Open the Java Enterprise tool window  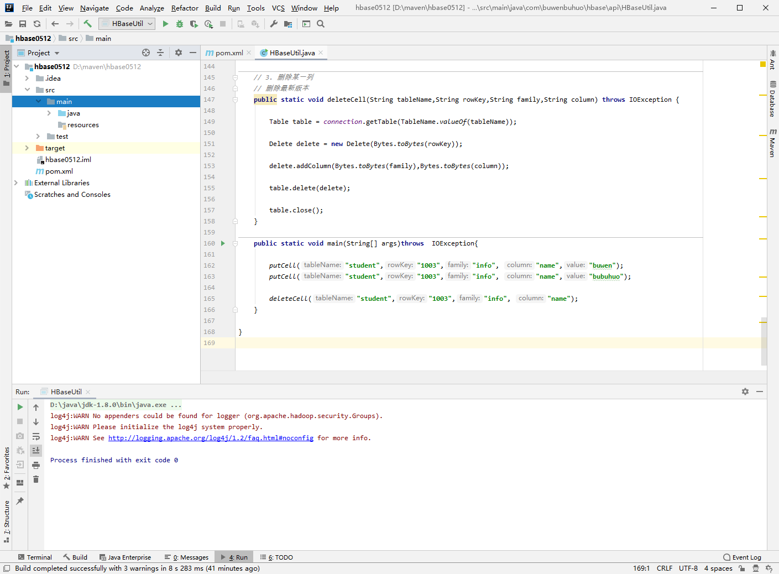point(125,557)
